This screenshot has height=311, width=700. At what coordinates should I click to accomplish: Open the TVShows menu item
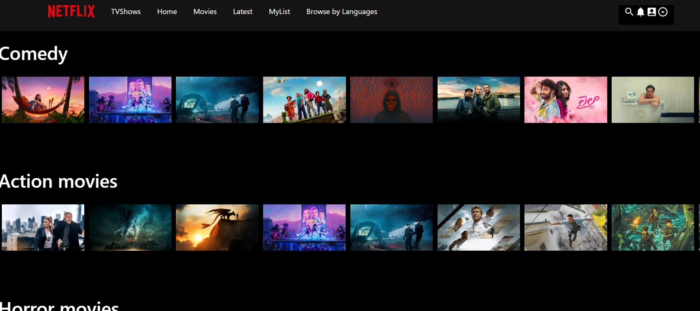pyautogui.click(x=126, y=11)
